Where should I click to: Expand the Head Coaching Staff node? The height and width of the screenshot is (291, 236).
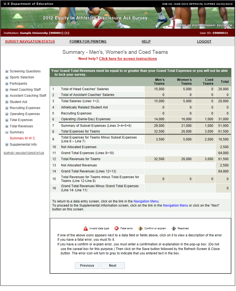pos(7,90)
